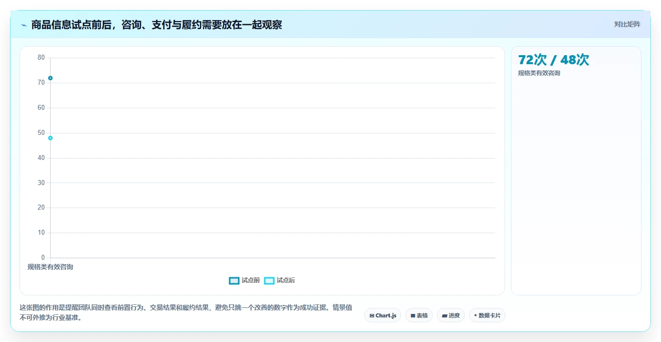Click the 试点后 legend color box
Viewport: 661px width, 342px height.
269,280
